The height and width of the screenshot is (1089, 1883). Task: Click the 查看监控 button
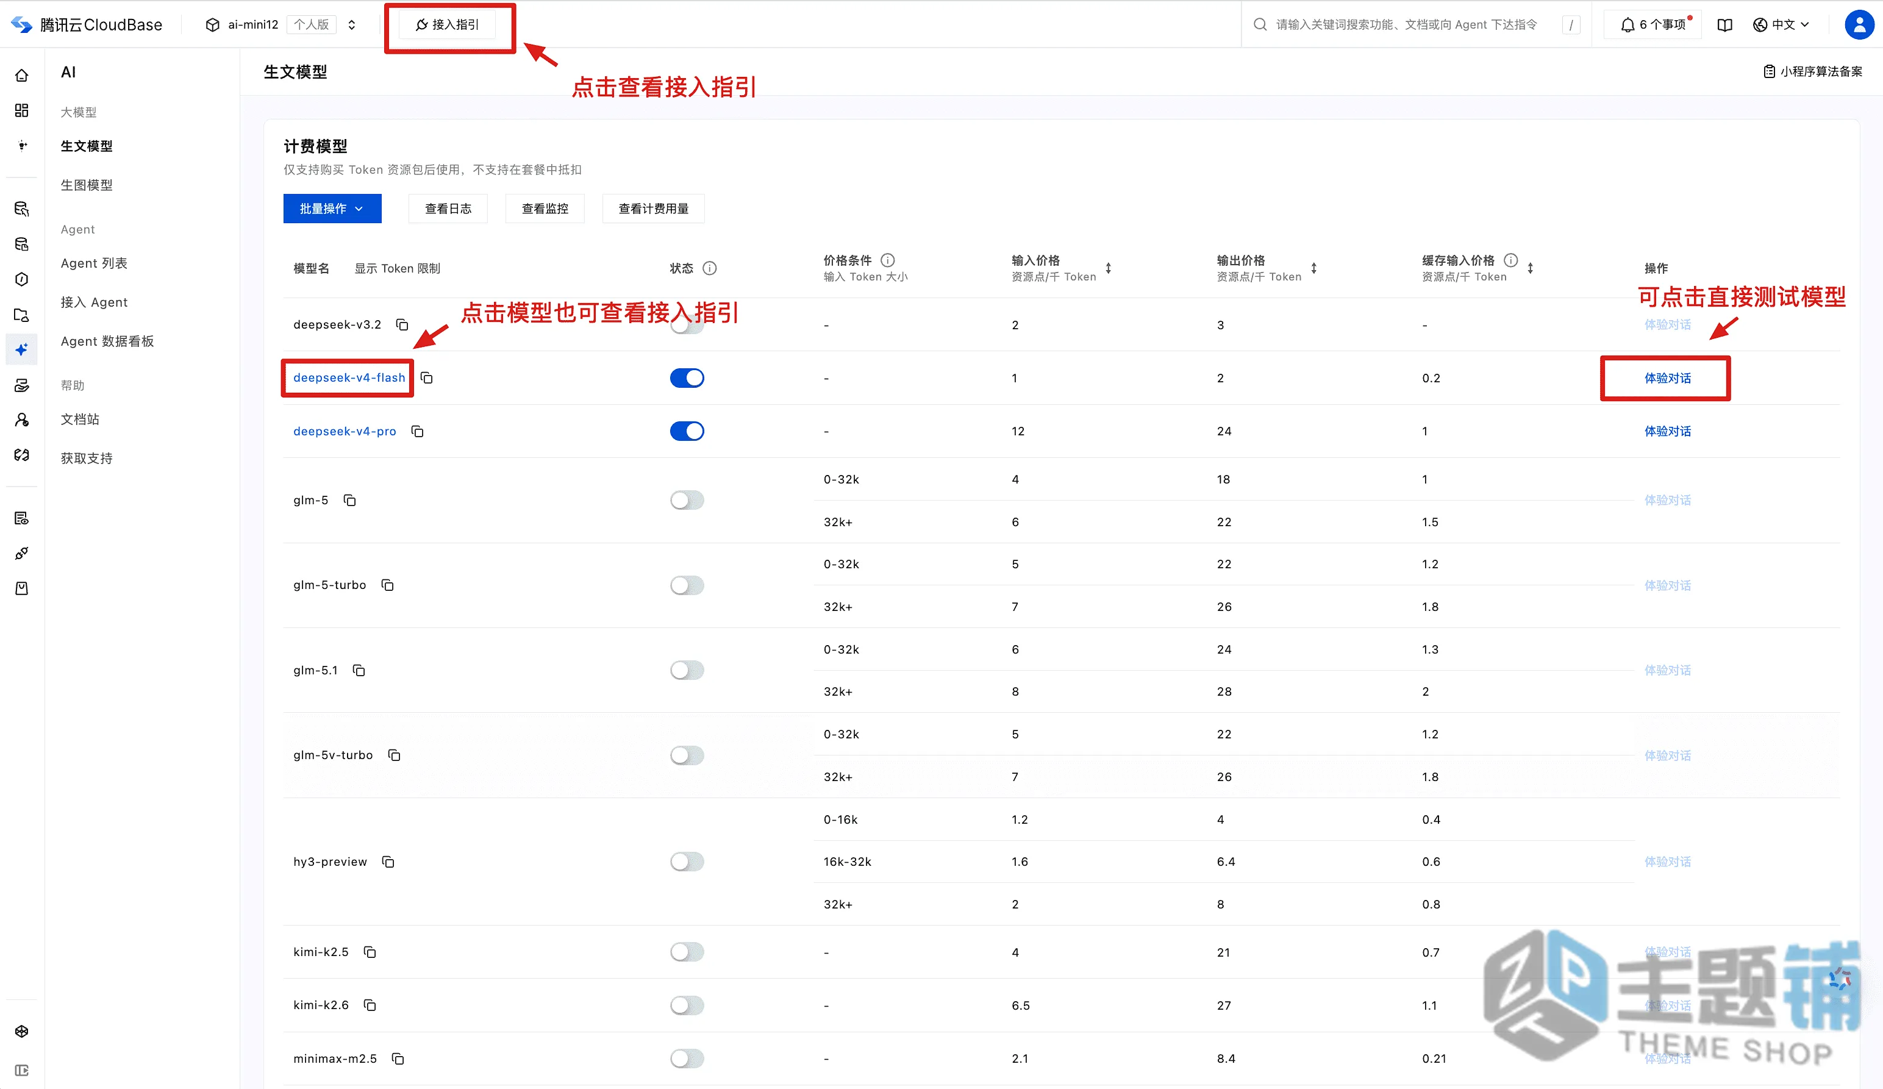point(545,209)
